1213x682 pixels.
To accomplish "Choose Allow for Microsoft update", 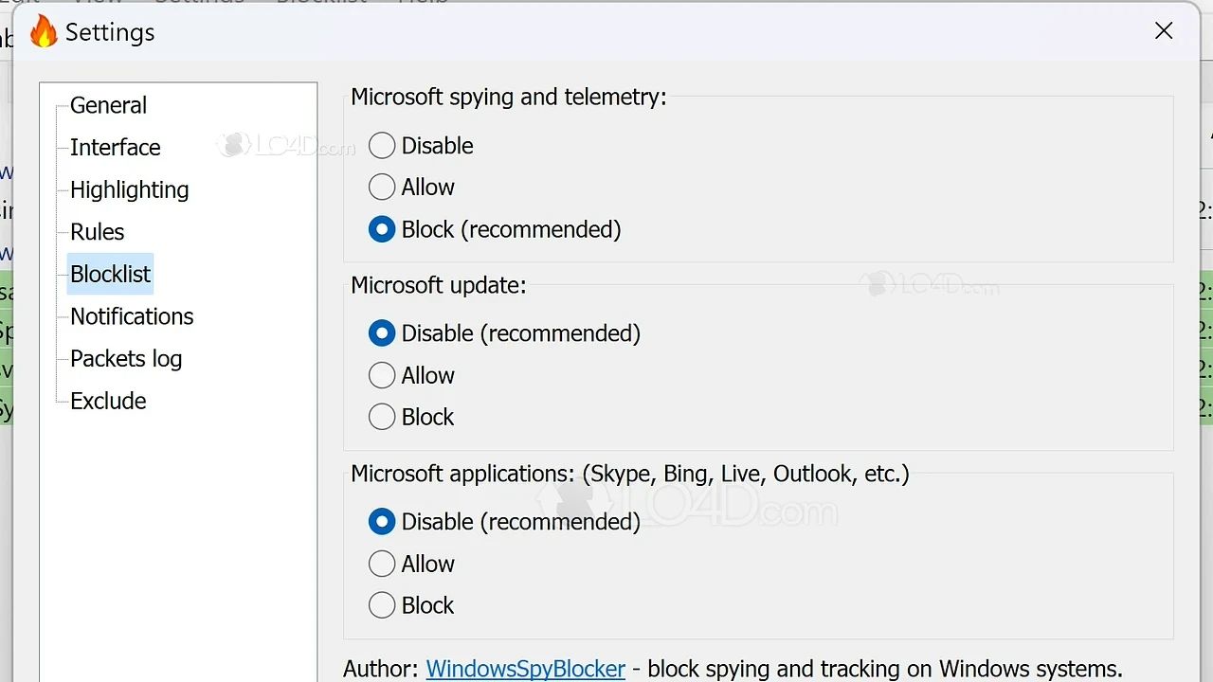I will (411, 375).
